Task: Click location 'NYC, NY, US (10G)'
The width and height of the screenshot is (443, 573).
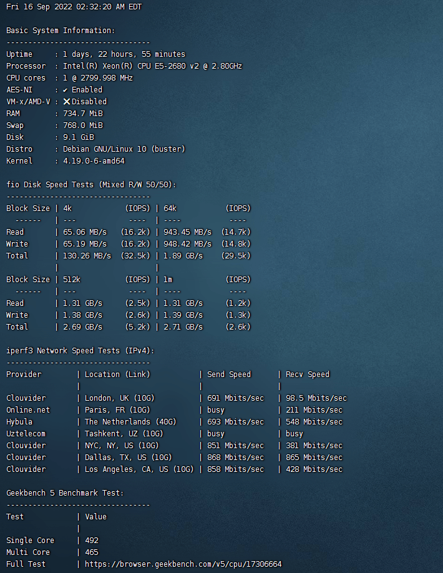Action: [x=122, y=446]
